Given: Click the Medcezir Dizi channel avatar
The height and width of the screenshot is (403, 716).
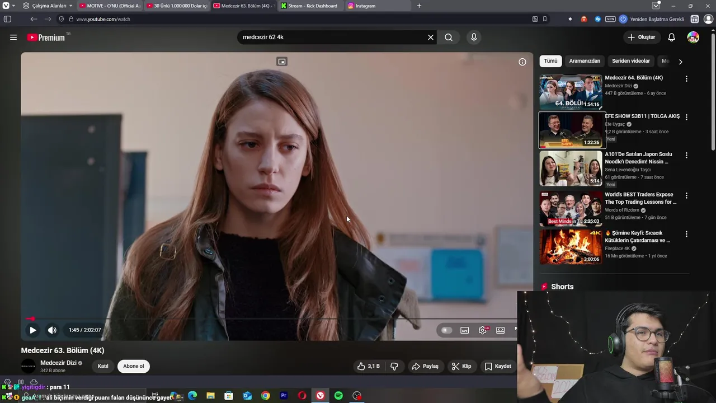Looking at the screenshot, I should pos(29,366).
